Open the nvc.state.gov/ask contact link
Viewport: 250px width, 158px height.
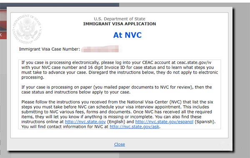point(135,127)
